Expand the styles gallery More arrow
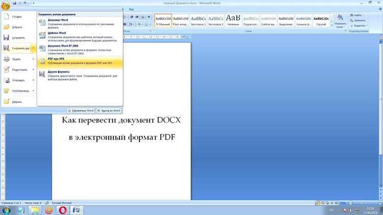Viewport: 383px width, 215px height. point(332,25)
